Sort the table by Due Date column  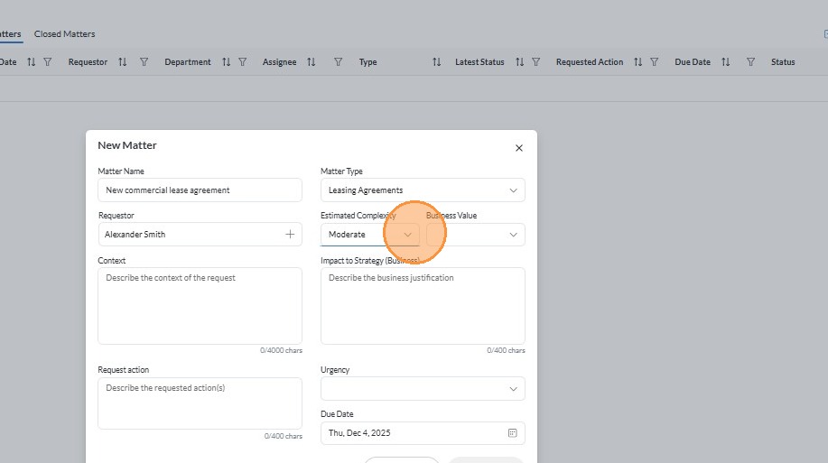tap(725, 62)
